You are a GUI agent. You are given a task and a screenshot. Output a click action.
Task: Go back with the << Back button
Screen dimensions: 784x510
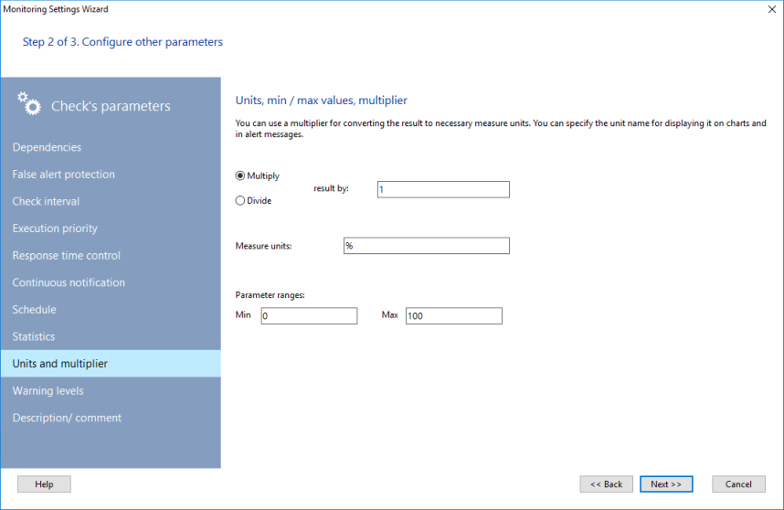pos(606,484)
